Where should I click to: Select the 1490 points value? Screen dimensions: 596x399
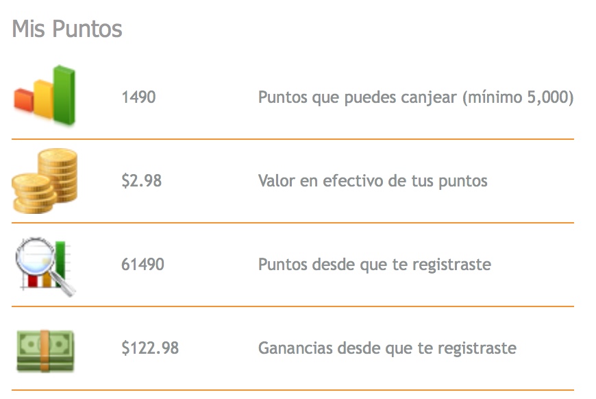point(138,97)
